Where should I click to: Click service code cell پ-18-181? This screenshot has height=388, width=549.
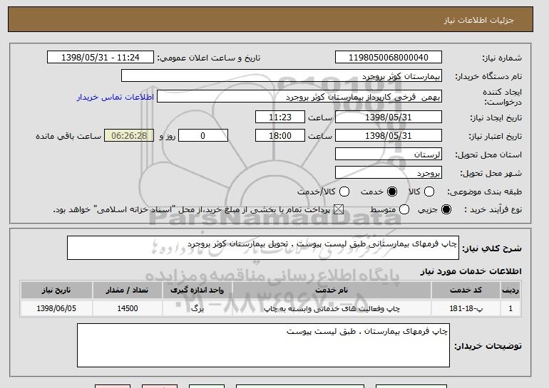pos(466,308)
